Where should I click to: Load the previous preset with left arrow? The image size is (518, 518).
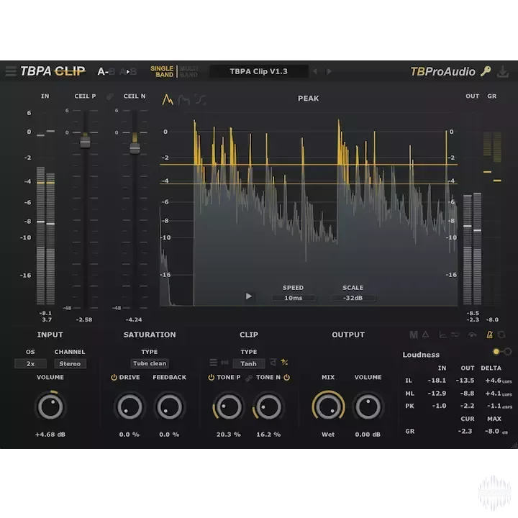click(315, 71)
